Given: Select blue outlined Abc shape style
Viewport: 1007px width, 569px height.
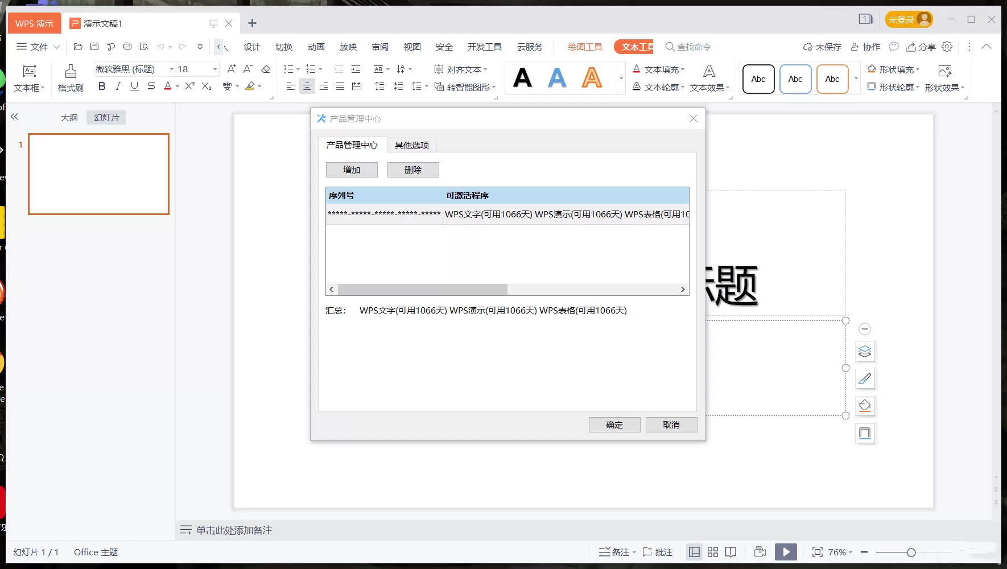Looking at the screenshot, I should 795,79.
